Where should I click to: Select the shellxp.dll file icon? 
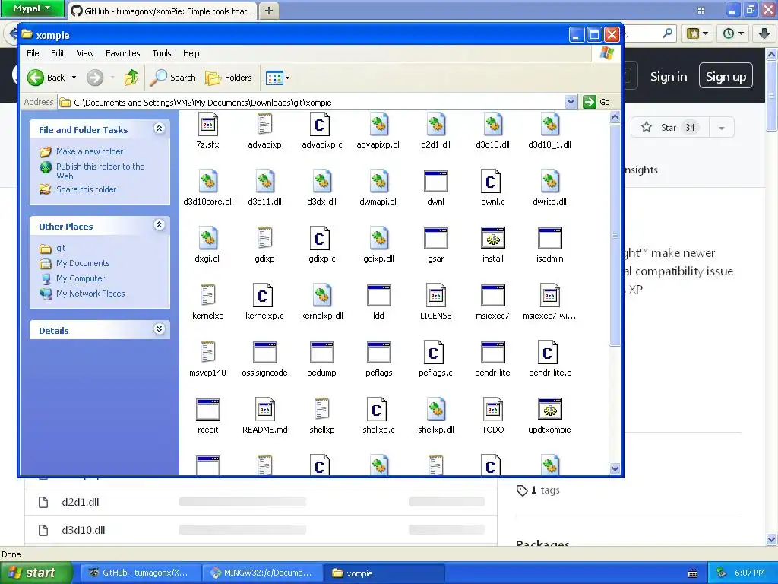point(435,410)
